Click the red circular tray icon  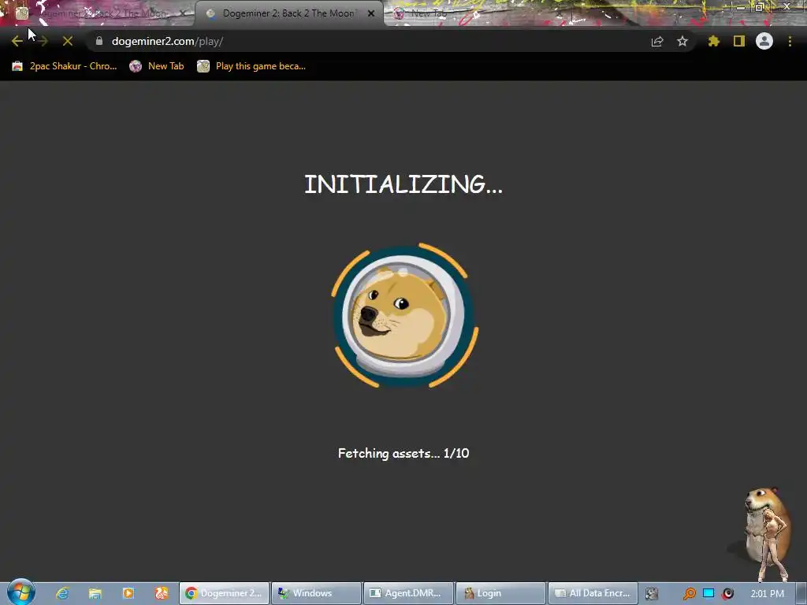(727, 594)
